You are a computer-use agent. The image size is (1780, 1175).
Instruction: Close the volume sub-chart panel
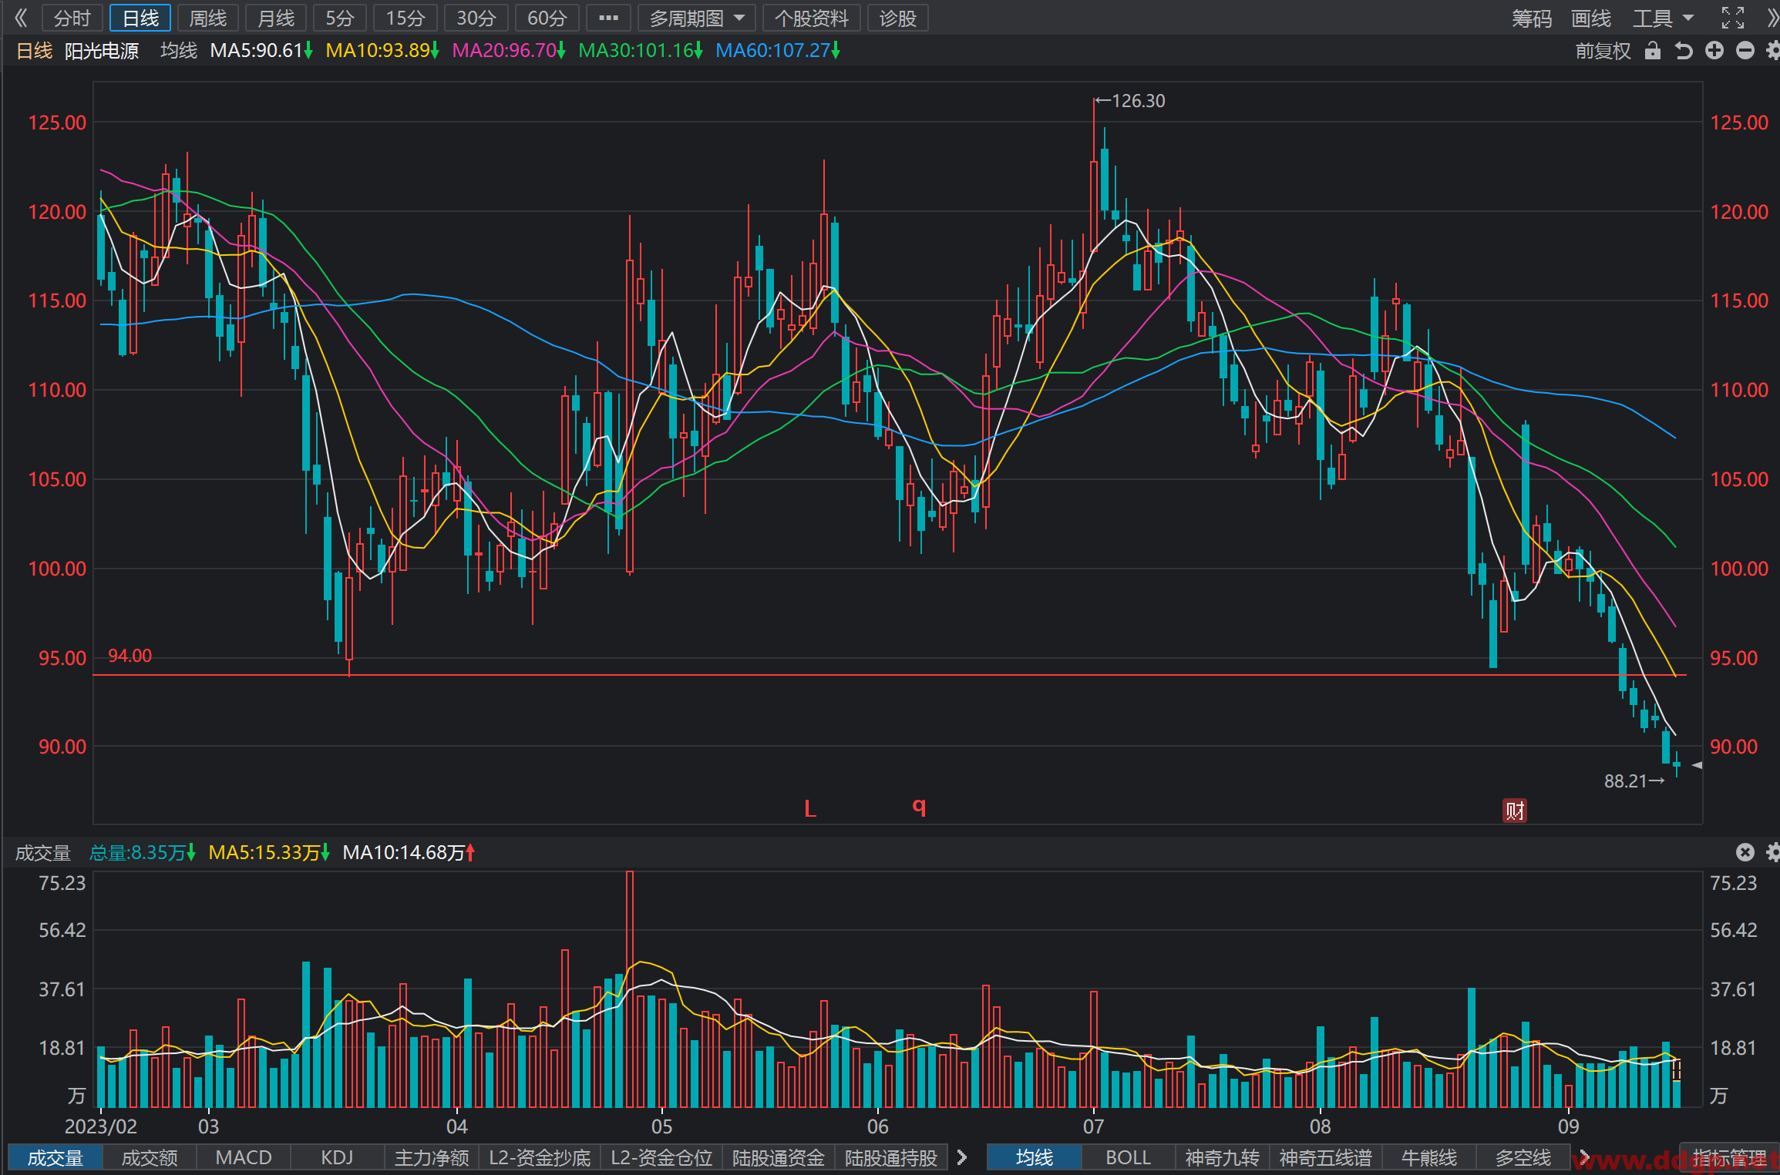pyautogui.click(x=1745, y=852)
